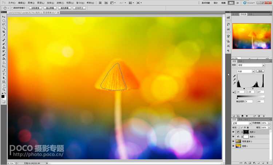Delete the adjustment layer via Adjustments trash icon
The height and width of the screenshot is (165, 273).
pyautogui.click(x=264, y=116)
